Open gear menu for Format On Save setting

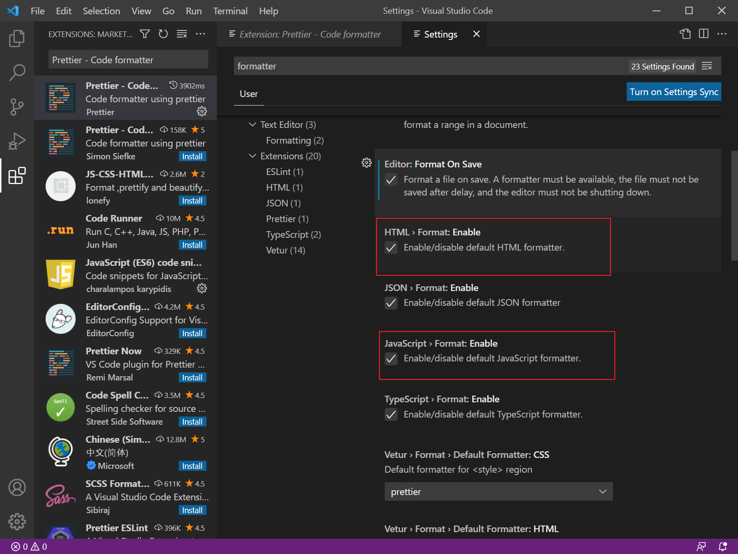pos(367,163)
